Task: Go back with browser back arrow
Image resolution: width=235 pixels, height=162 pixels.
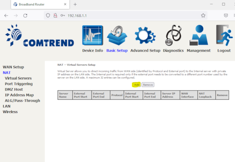Action: pyautogui.click(x=6, y=16)
